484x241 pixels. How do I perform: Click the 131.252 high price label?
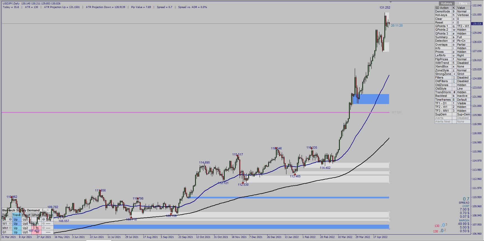pyautogui.click(x=385, y=8)
